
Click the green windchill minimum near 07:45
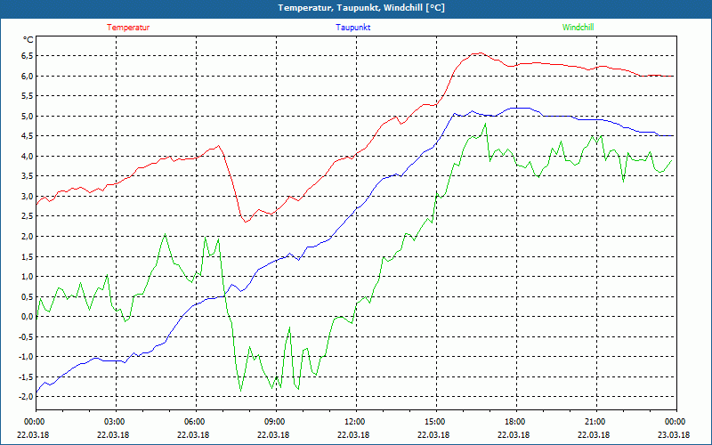(240, 391)
